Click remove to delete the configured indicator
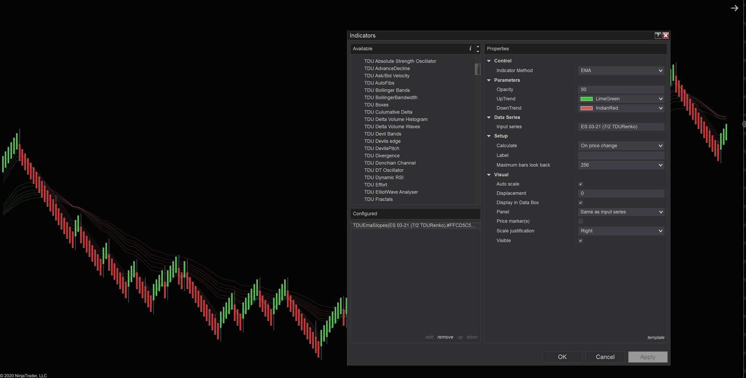The image size is (746, 378). [x=445, y=337]
